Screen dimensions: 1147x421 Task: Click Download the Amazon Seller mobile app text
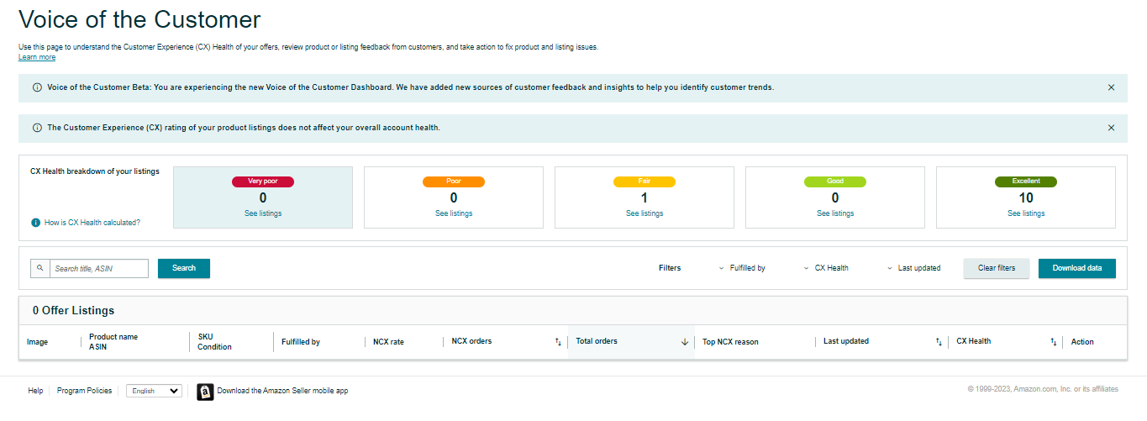282,391
